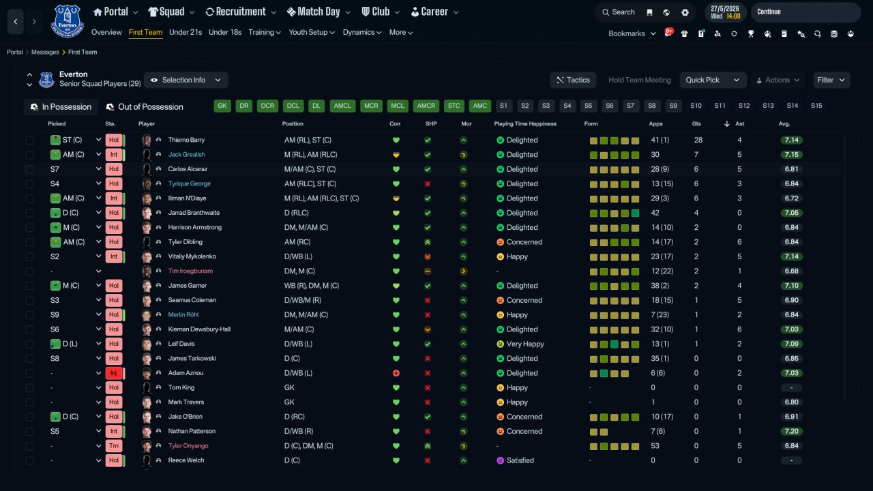Go back with the left arrow button
Viewport: 873px width, 491px height.
16,22
